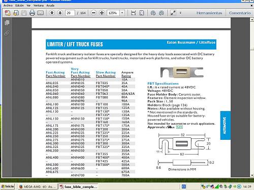
Task: Click the fit one full page icon
Action: tap(142, 13)
